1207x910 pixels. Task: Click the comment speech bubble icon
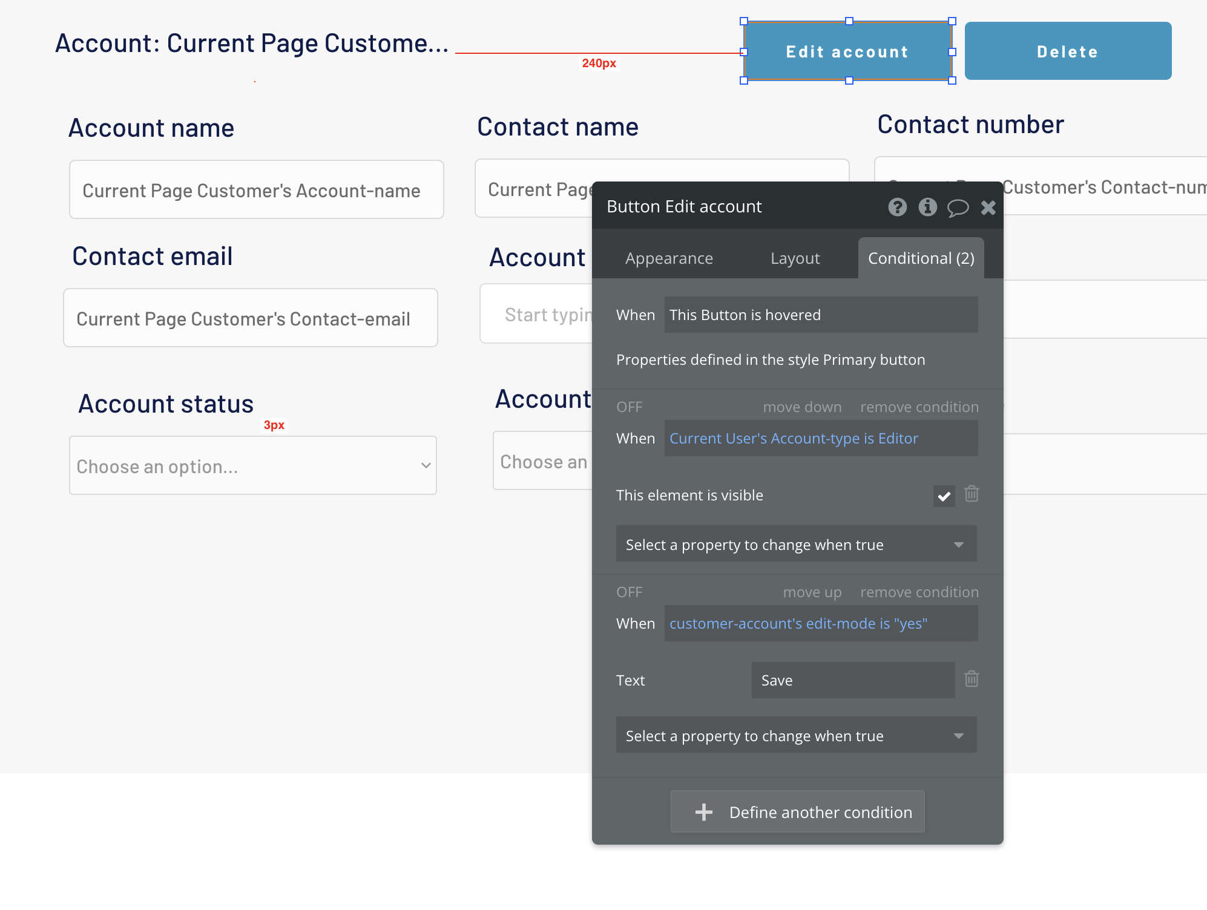(958, 208)
